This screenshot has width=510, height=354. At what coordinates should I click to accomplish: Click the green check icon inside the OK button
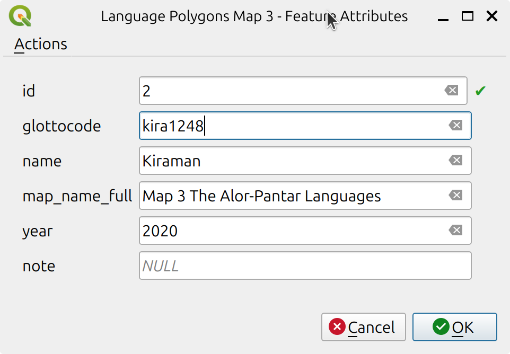pos(441,327)
